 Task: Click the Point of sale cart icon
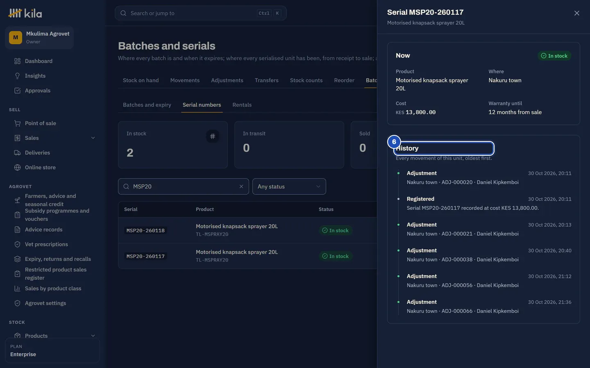pos(17,123)
